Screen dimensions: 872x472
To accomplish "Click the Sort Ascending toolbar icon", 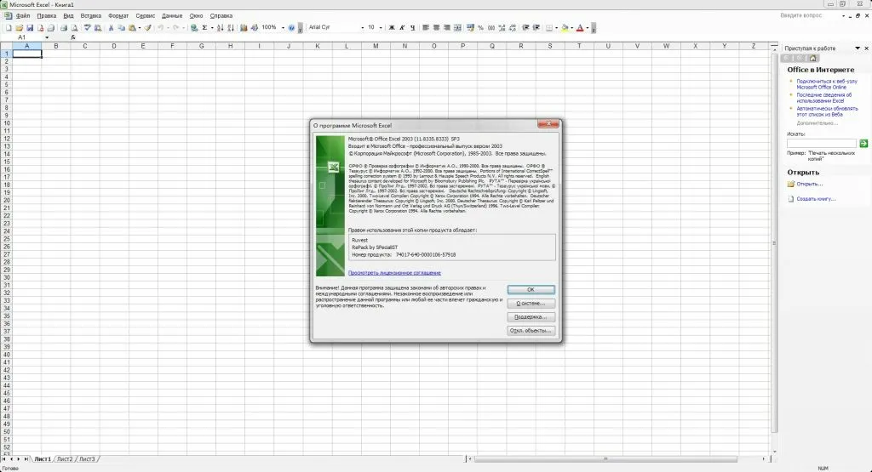I will click(x=221, y=27).
